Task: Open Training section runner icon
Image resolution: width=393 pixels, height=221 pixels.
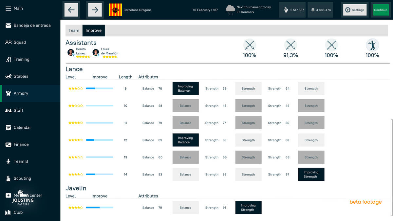Action: (9, 60)
